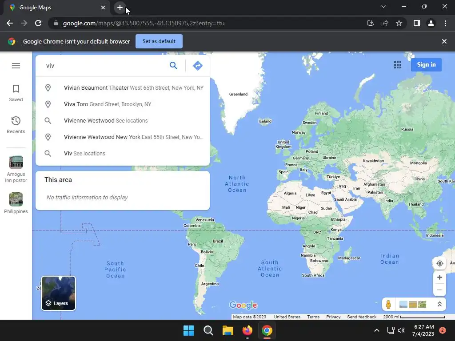Open the clock and date panel

[423, 330]
